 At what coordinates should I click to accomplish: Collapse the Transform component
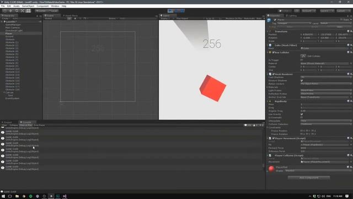tap(268, 32)
